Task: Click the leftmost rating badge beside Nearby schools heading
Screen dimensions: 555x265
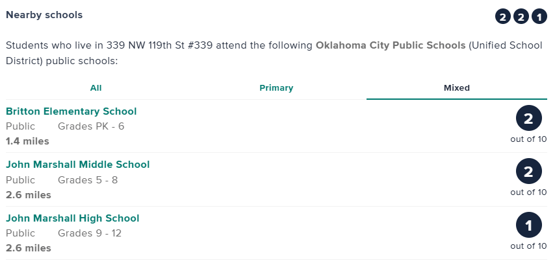Action: click(x=502, y=16)
